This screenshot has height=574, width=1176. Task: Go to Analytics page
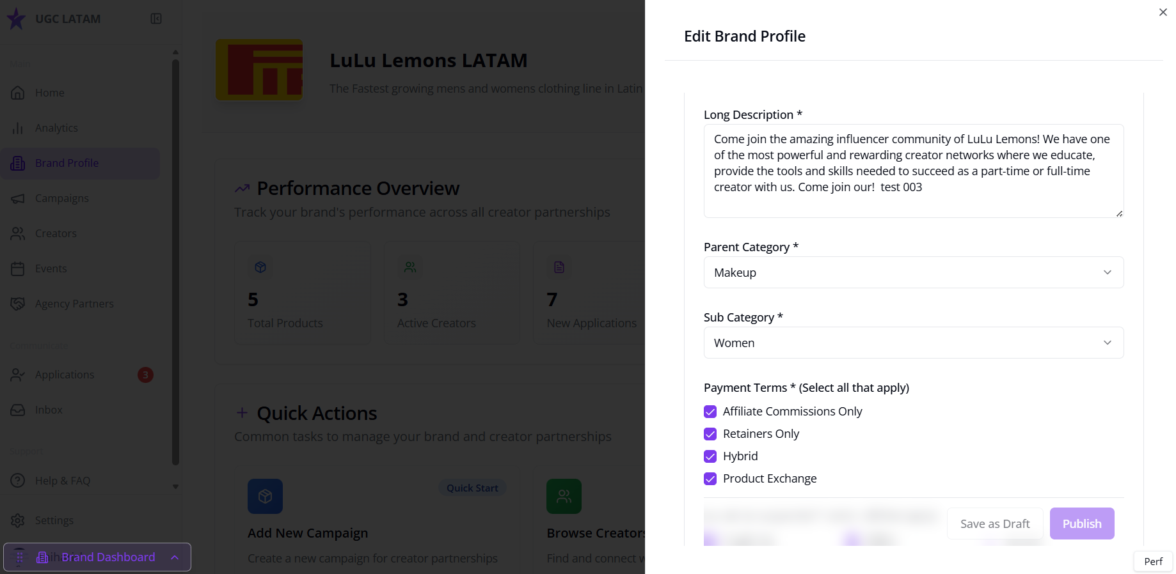(x=80, y=128)
